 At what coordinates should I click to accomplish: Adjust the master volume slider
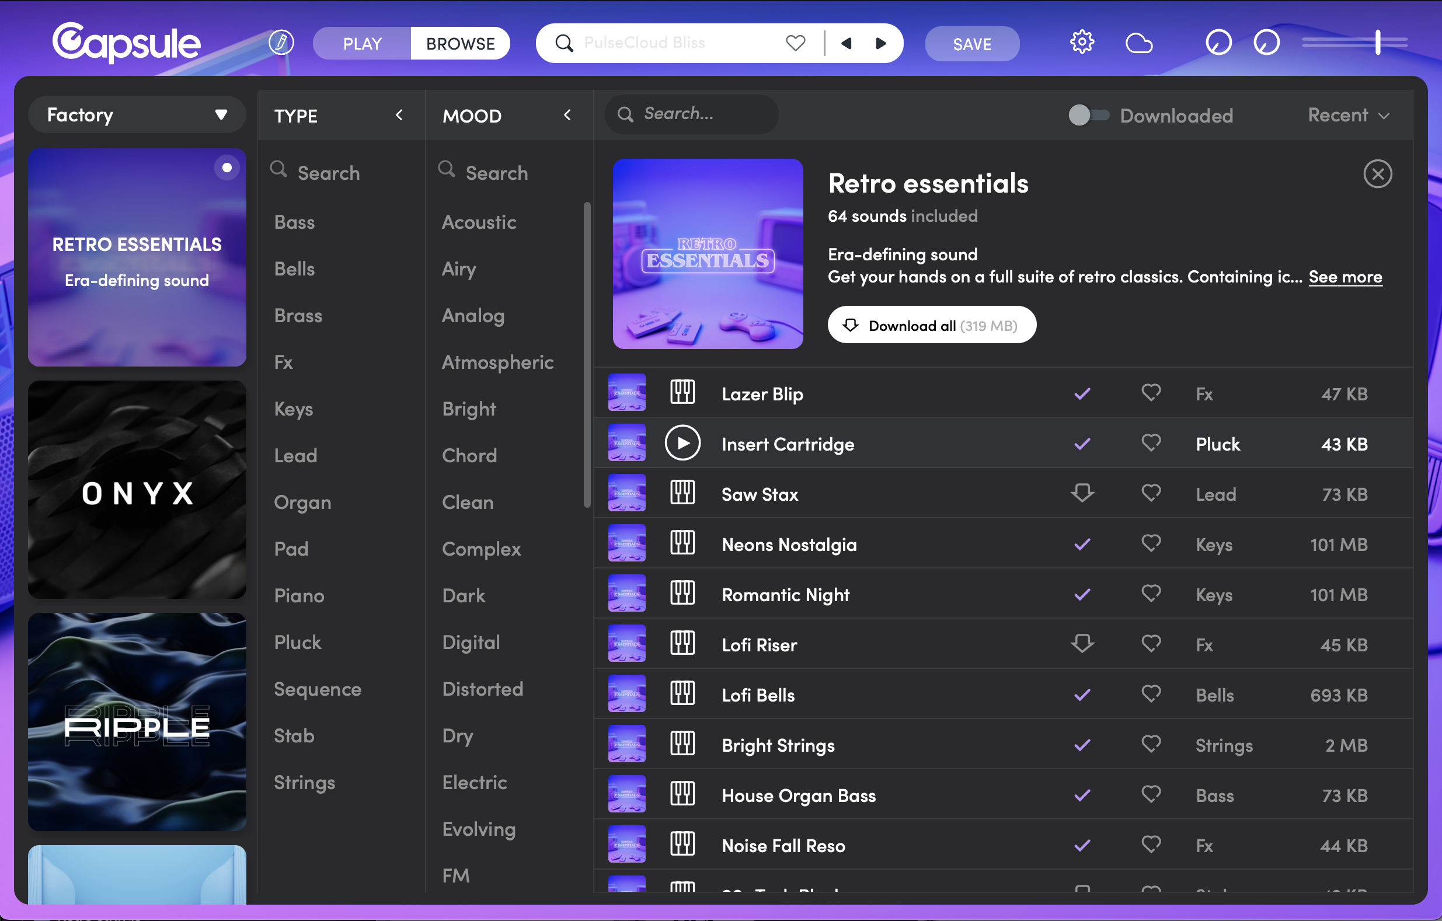tap(1377, 43)
